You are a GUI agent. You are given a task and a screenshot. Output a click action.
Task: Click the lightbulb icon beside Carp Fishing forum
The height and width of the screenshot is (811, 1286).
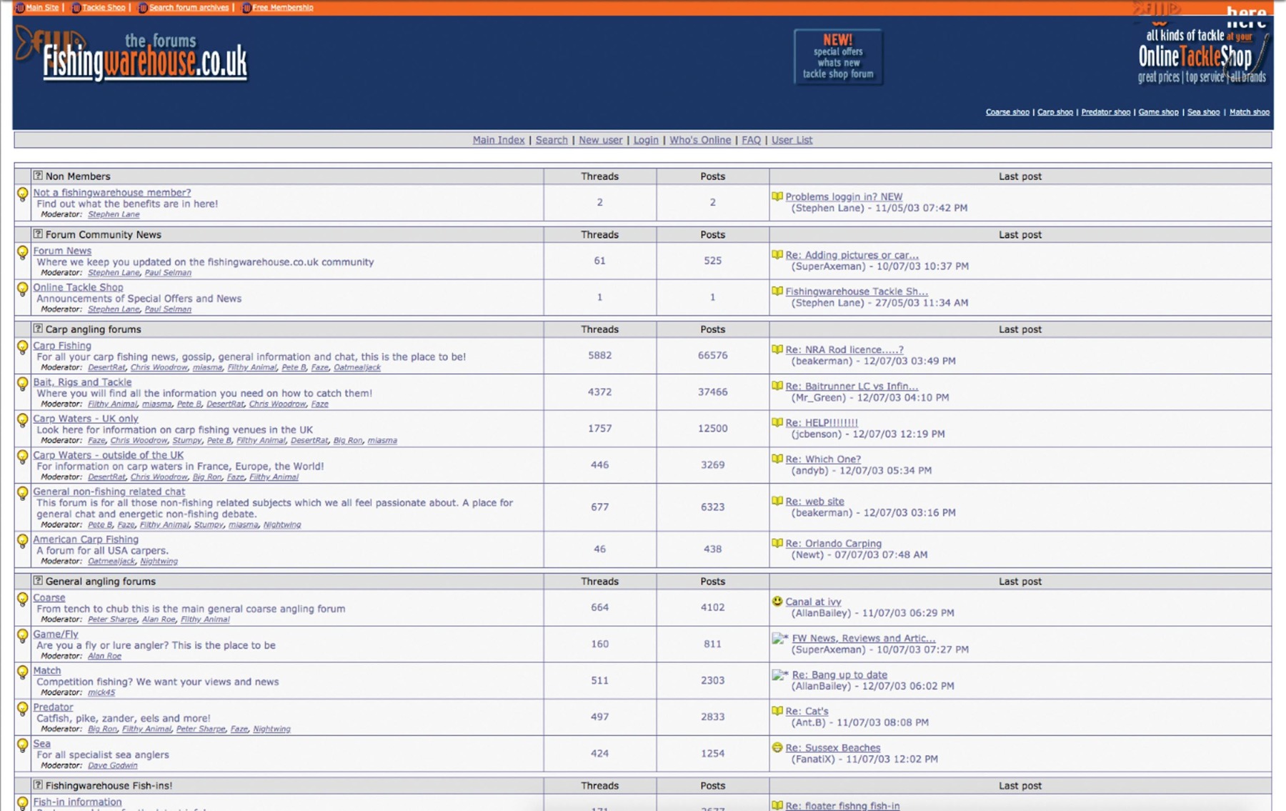[23, 347]
